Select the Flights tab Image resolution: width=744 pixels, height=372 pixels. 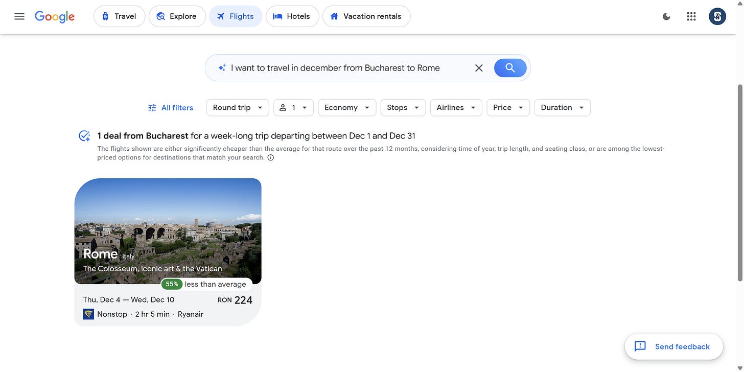click(236, 16)
